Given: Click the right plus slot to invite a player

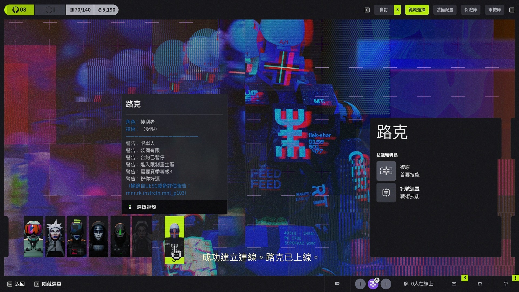Looking at the screenshot, I should point(386,284).
